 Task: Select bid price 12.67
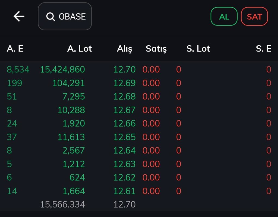124,110
